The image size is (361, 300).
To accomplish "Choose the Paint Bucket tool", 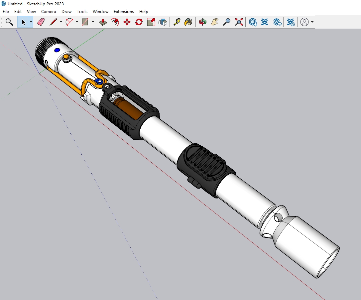I will [188, 22].
